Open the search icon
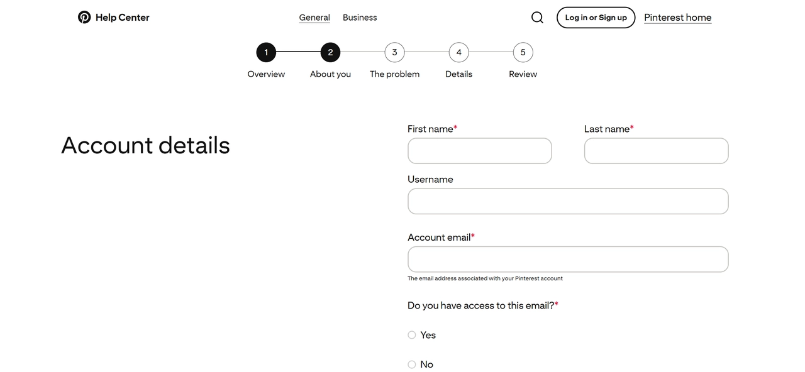The image size is (805, 372). [x=537, y=17]
